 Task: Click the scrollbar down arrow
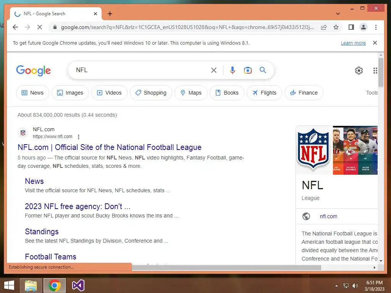point(381,261)
